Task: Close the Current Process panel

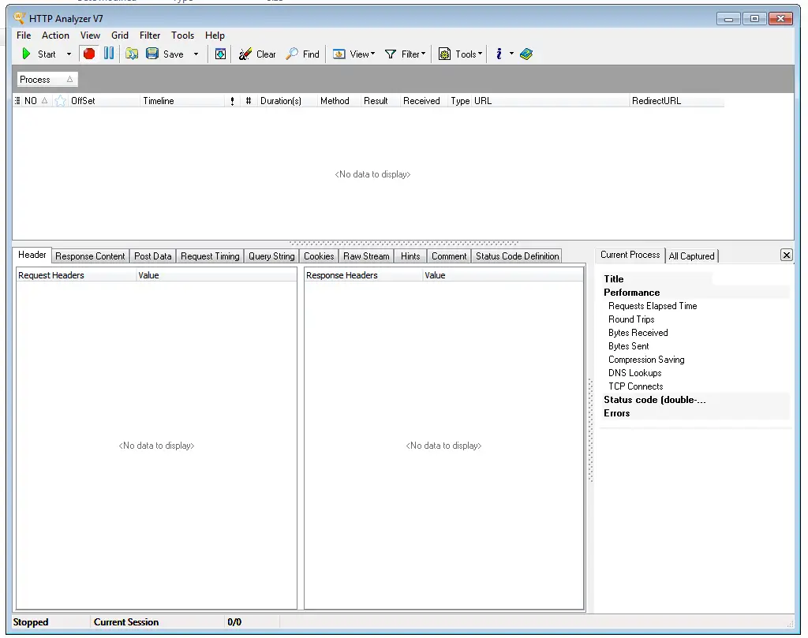Action: coord(786,254)
